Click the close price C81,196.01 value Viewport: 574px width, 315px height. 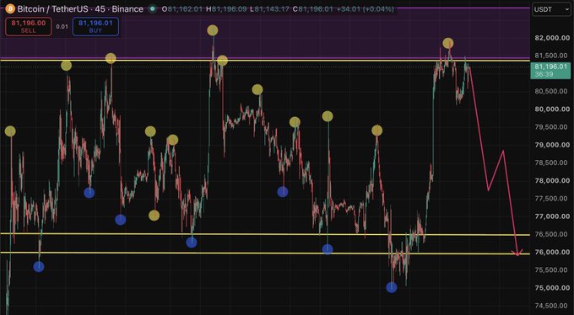click(313, 8)
